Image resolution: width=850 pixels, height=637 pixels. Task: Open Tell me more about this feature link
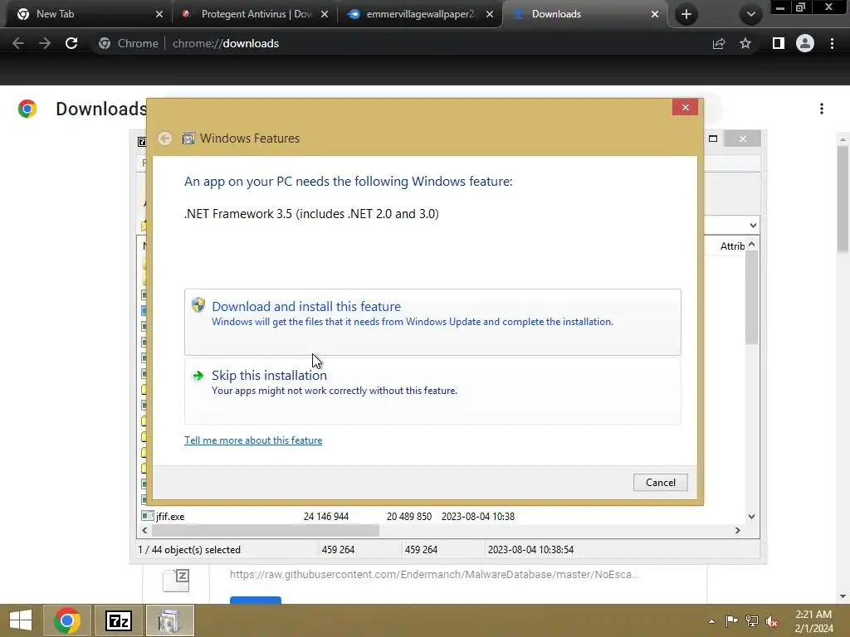[x=253, y=440]
